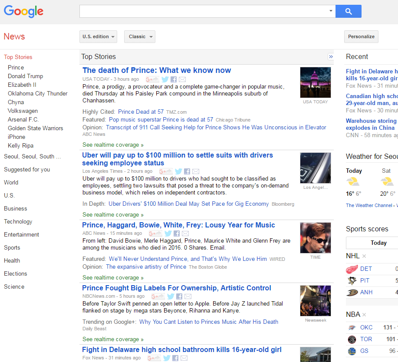The width and height of the screenshot is (398, 362).
Task: Open Seoul local news section
Action: tap(33, 157)
